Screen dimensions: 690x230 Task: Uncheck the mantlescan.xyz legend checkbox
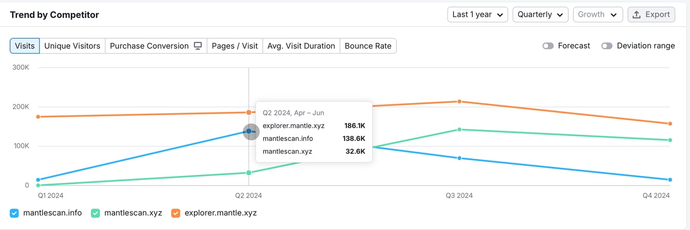[95, 213]
